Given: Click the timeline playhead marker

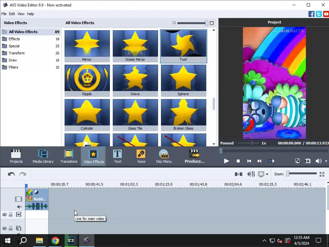Looking at the screenshot, I should [x=26, y=186].
